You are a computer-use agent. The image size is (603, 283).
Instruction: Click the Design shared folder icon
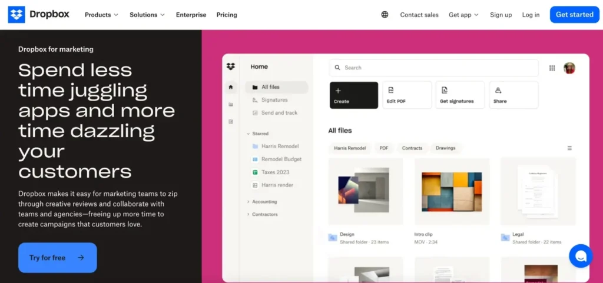(333, 237)
